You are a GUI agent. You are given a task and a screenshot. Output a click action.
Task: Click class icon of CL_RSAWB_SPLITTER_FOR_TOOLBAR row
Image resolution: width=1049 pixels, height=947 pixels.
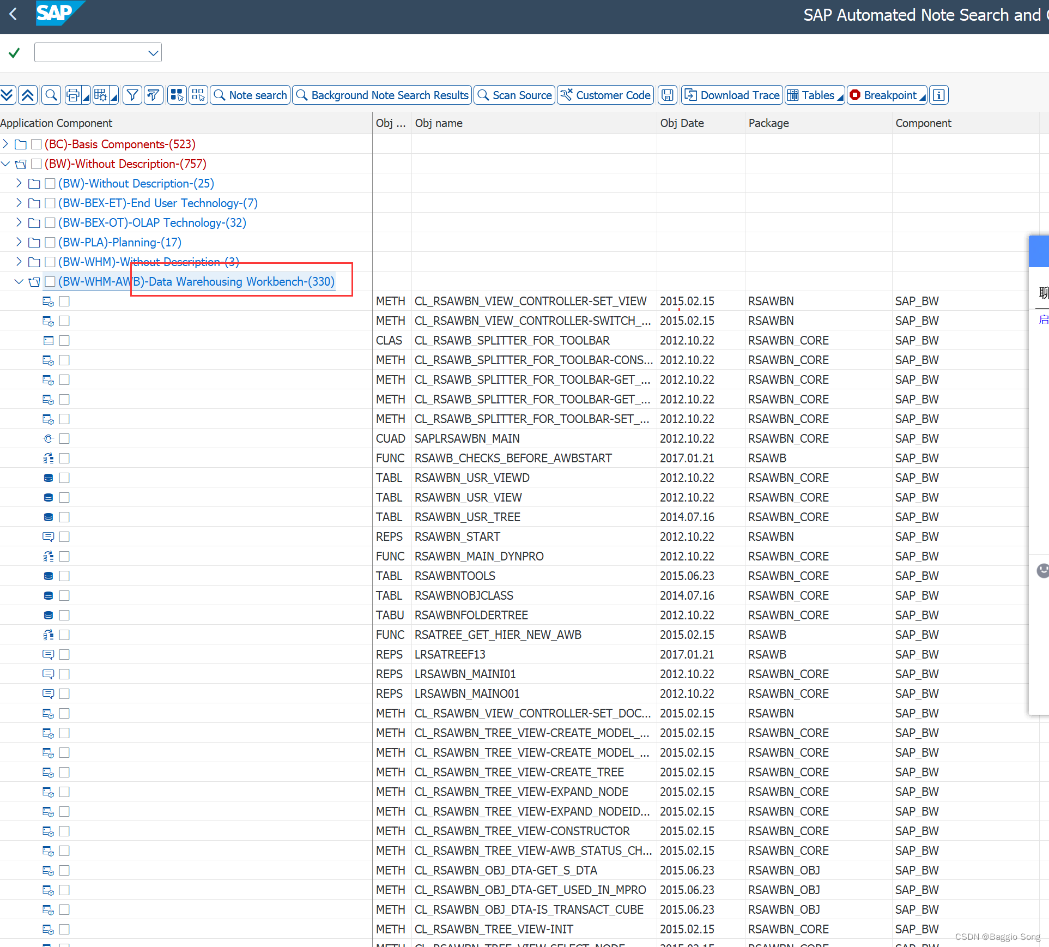[x=48, y=340]
